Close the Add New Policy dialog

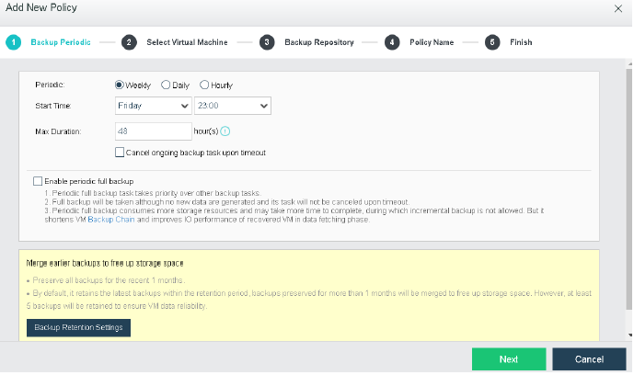(x=617, y=7)
